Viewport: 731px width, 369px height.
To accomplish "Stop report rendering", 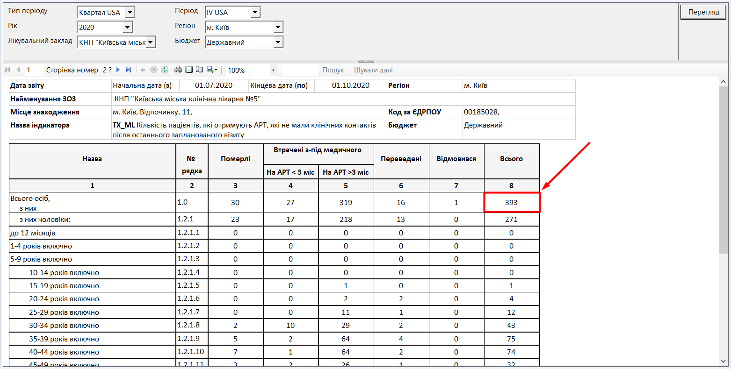I will (x=153, y=70).
